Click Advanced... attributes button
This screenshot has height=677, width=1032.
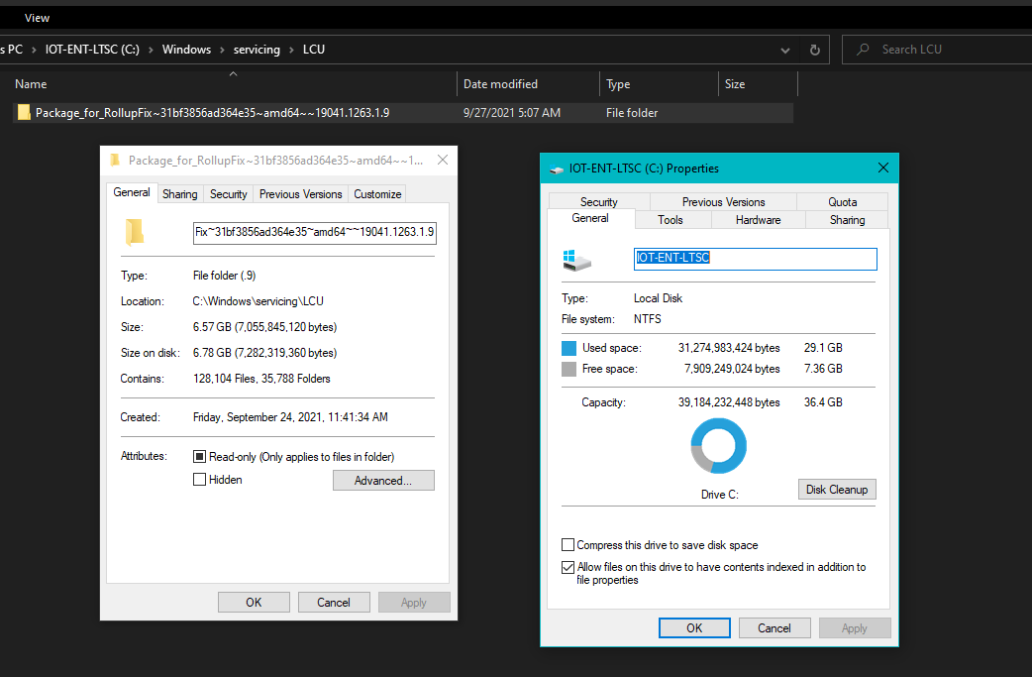[x=383, y=480]
